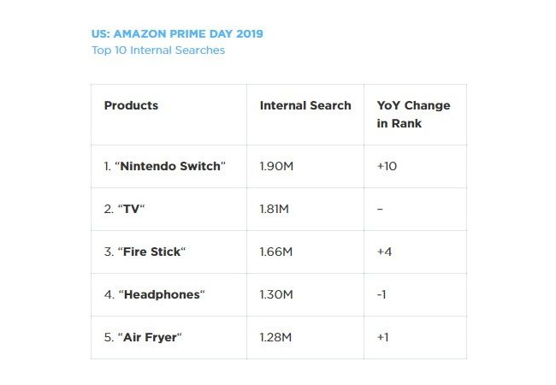Pick the "Fire Stick" product entry
Image resolution: width=556 pixels, height=385 pixels.
pyautogui.click(x=145, y=252)
